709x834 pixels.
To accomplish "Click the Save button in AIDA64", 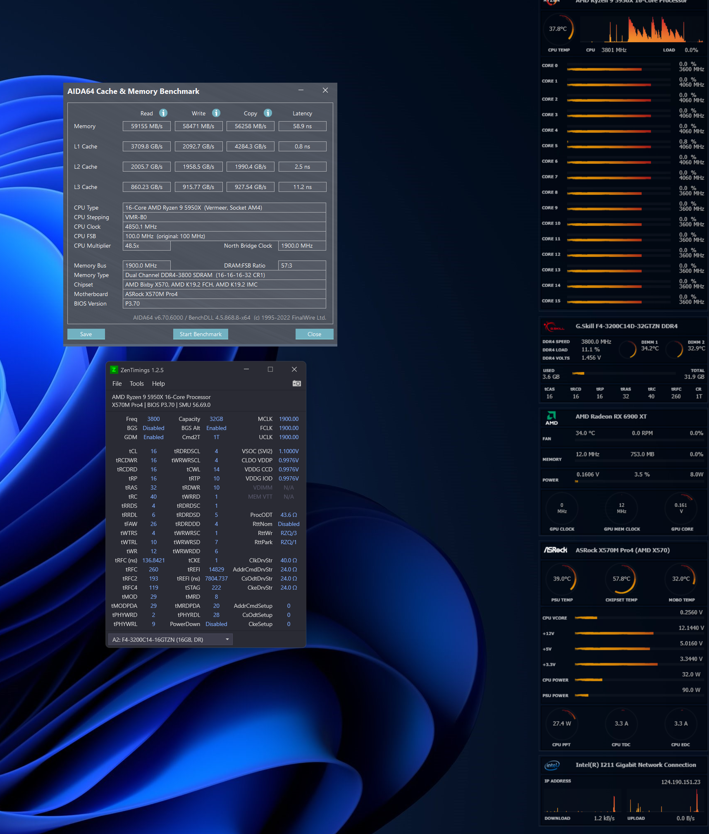I will (x=86, y=334).
